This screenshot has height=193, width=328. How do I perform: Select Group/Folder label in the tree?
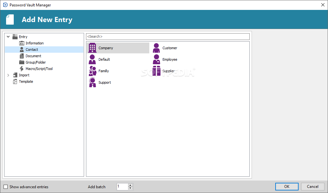[x=36, y=62]
